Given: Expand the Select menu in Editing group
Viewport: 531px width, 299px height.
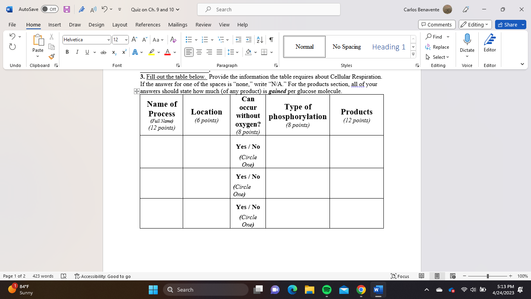Looking at the screenshot, I should tap(438, 57).
